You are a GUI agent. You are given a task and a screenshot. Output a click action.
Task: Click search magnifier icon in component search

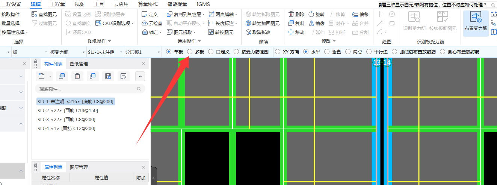click(x=139, y=89)
